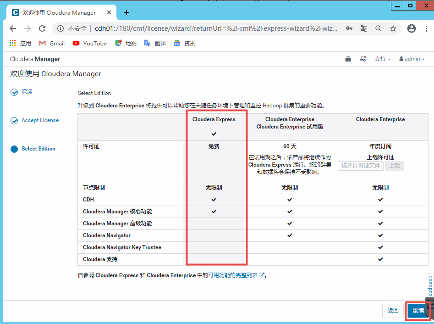Reload the current page
The height and width of the screenshot is (324, 434).
pyautogui.click(x=42, y=28)
